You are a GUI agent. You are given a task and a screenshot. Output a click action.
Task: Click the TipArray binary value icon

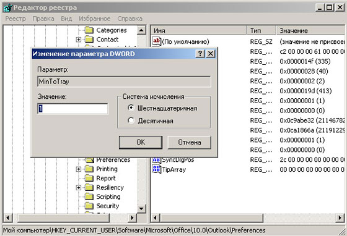coord(156,169)
